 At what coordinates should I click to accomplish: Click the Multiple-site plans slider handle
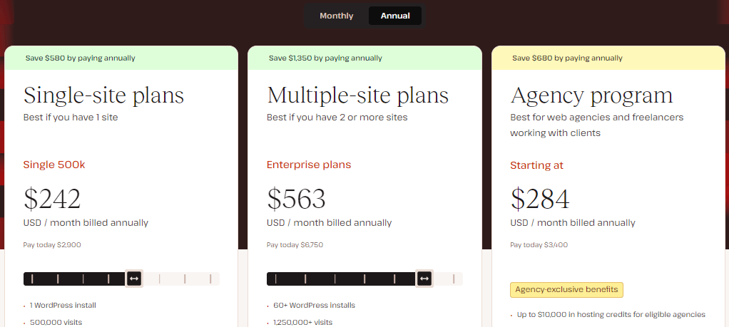pos(424,279)
